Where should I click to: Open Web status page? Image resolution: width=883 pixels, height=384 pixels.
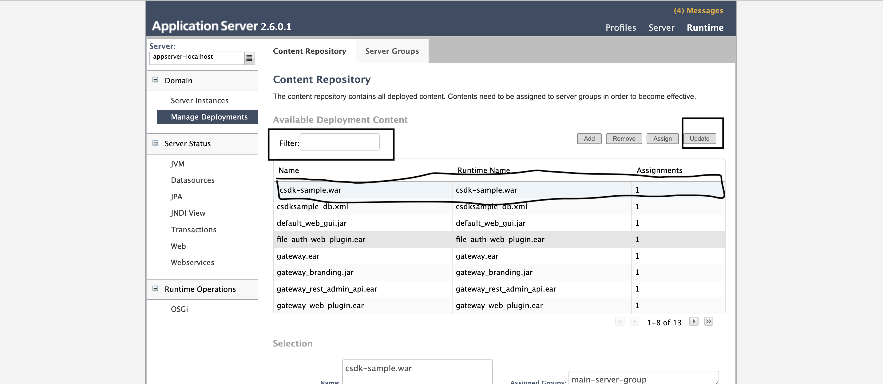[x=178, y=246]
